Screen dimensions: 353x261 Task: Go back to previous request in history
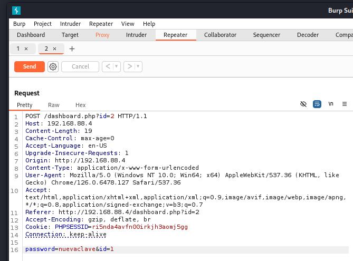(x=107, y=66)
